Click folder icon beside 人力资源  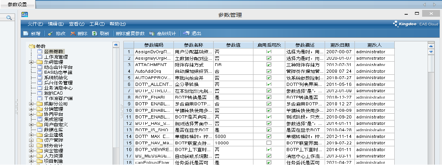40,156
